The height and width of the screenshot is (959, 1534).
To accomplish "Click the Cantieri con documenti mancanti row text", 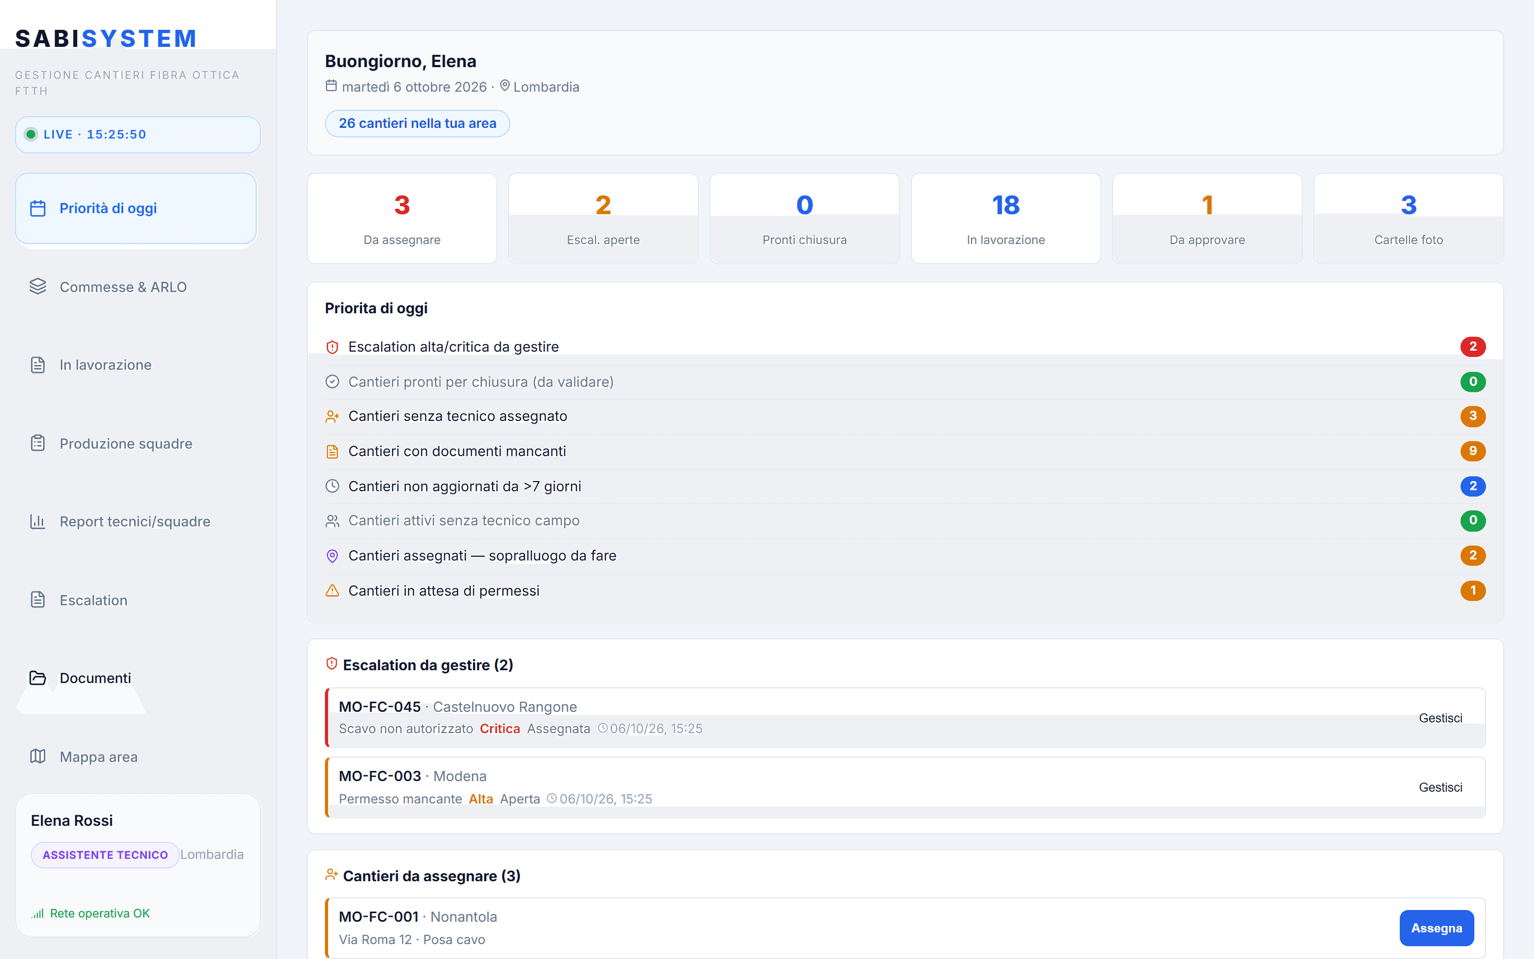I will pos(457,451).
